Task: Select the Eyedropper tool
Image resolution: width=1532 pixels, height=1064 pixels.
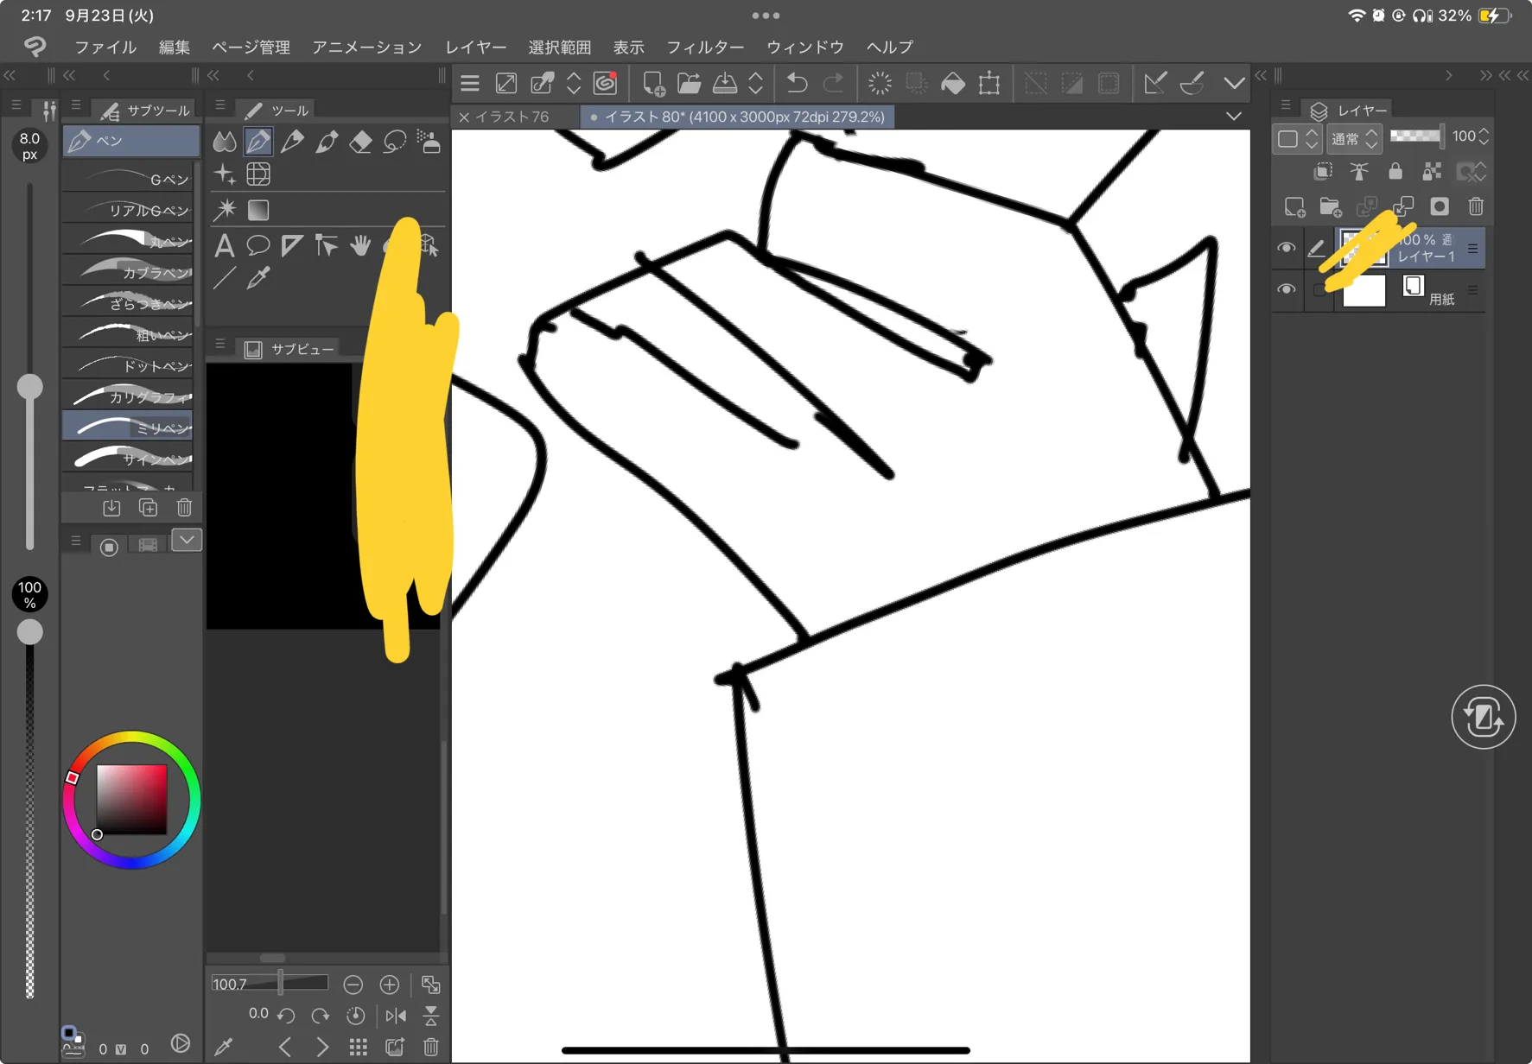Action: [258, 278]
